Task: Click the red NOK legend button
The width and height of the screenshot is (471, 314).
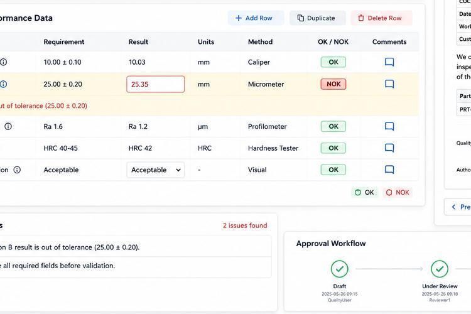Action: coord(398,193)
